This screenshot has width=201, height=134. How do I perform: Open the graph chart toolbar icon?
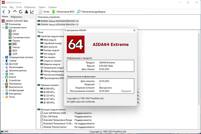32,12
